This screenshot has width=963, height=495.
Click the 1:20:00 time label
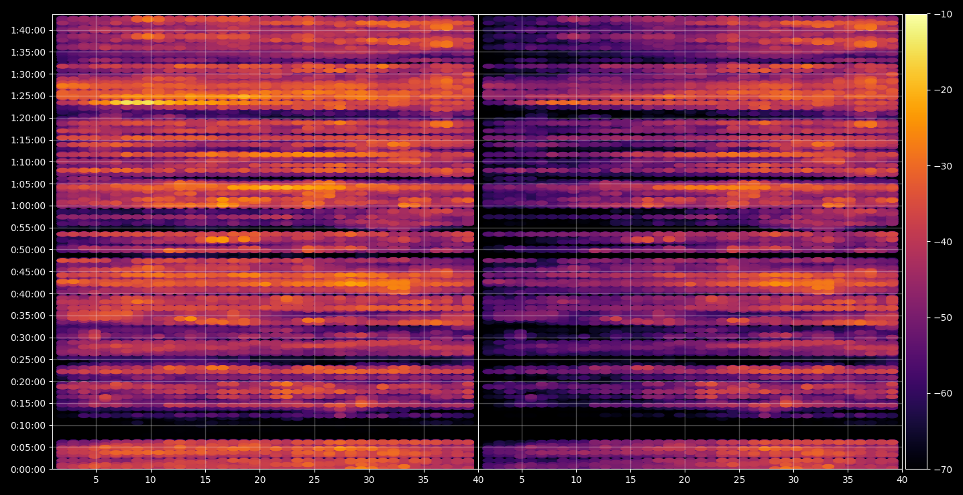(28, 118)
